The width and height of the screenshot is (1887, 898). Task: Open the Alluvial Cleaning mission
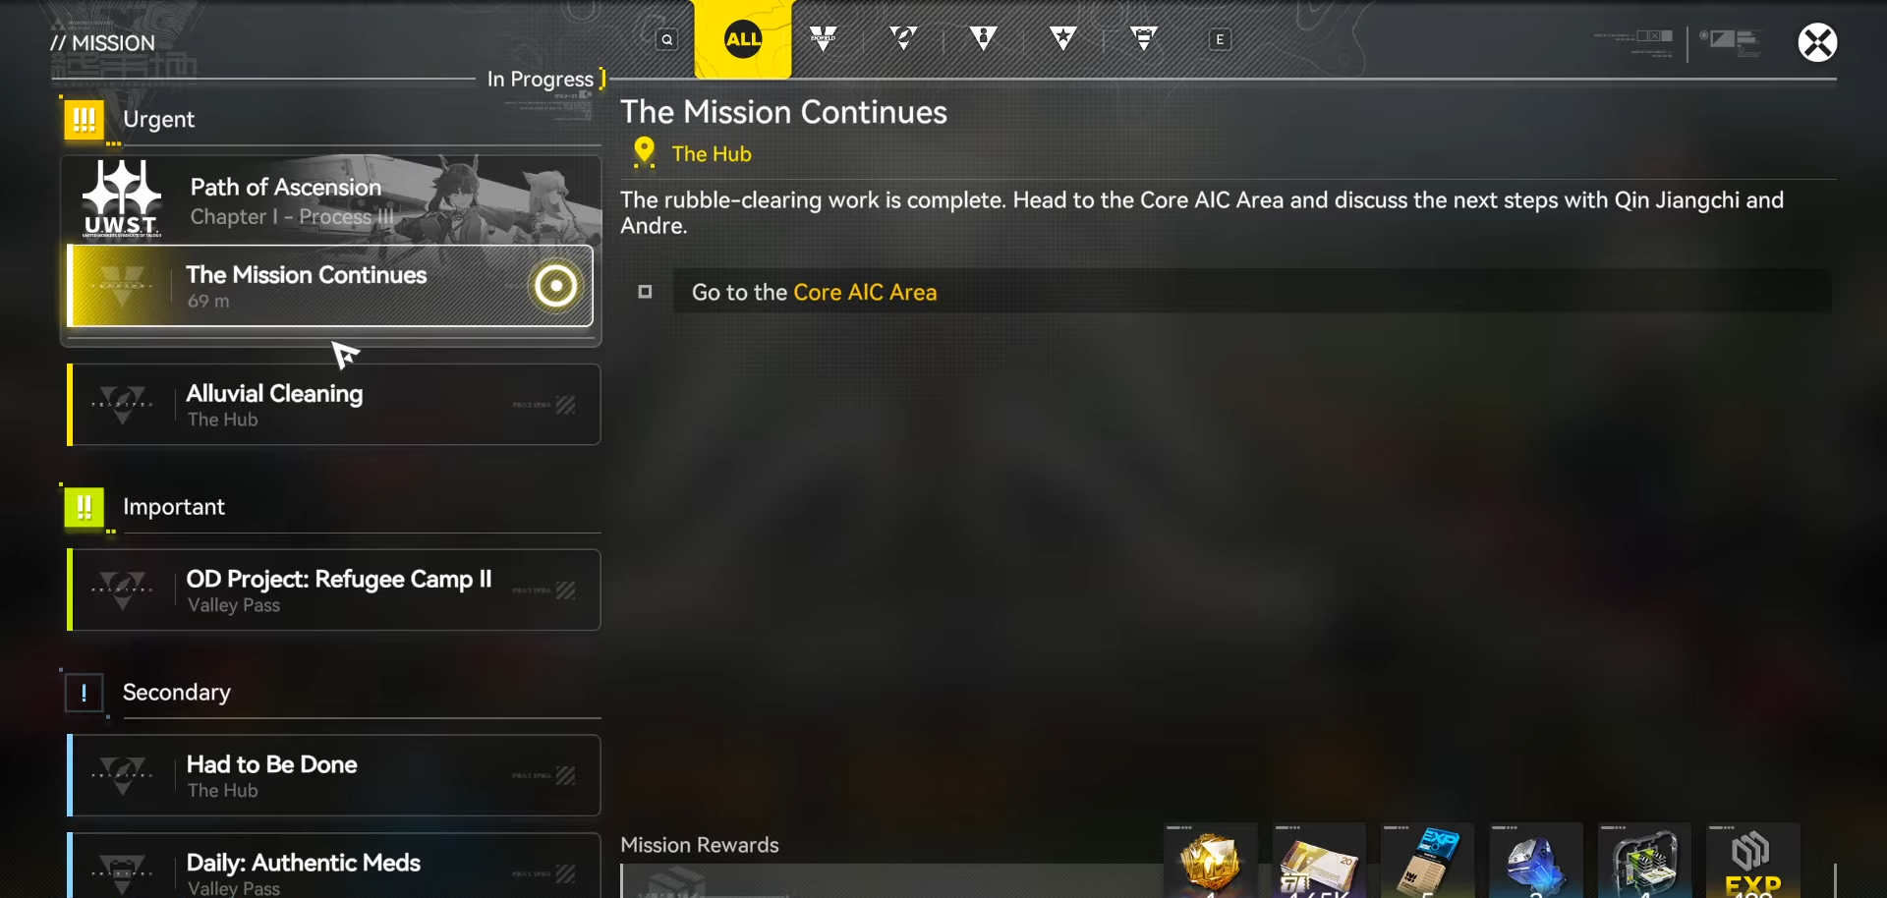[334, 405]
